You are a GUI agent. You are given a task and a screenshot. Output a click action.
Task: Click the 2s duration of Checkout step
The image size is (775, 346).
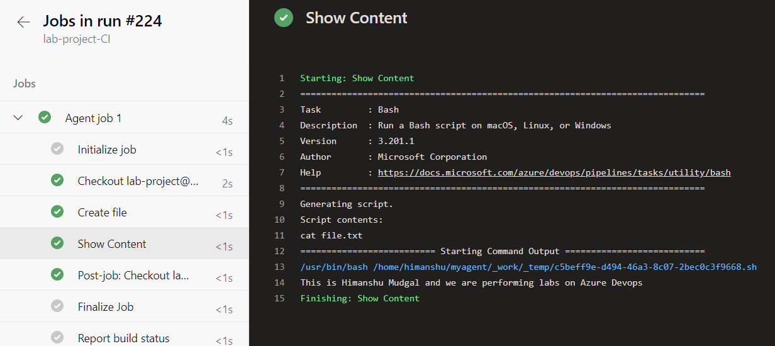click(227, 183)
